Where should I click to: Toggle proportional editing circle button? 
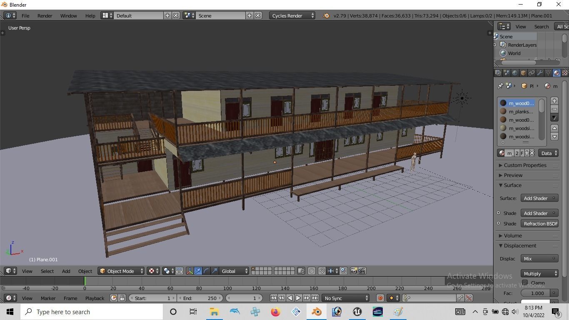[312, 271]
